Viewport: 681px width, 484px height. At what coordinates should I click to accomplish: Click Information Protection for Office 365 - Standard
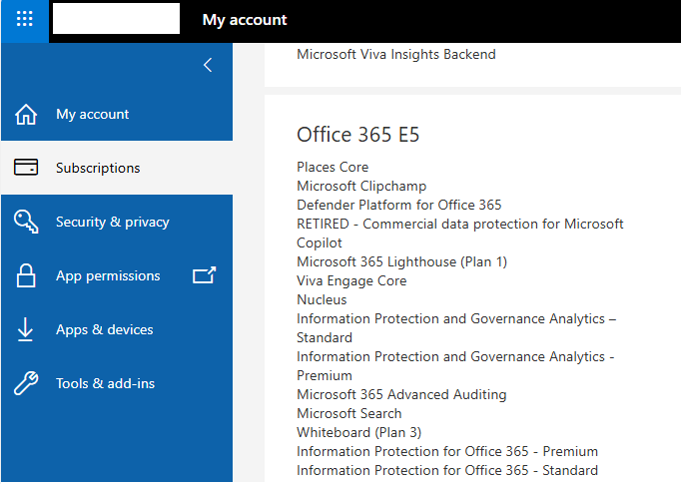tap(447, 471)
